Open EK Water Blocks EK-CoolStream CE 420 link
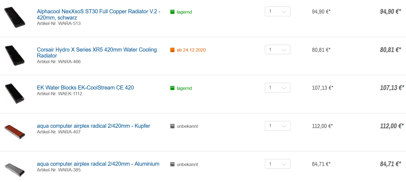This screenshot has height=182, width=406. pyautogui.click(x=85, y=88)
